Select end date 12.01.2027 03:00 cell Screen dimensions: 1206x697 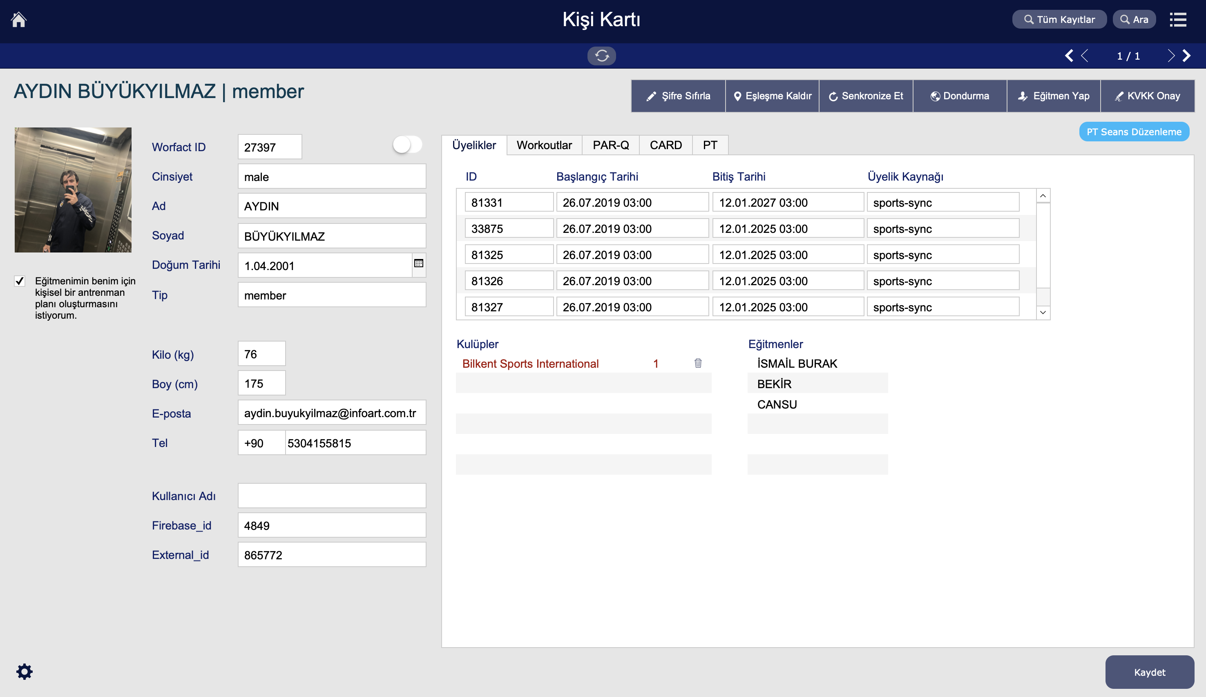point(788,202)
